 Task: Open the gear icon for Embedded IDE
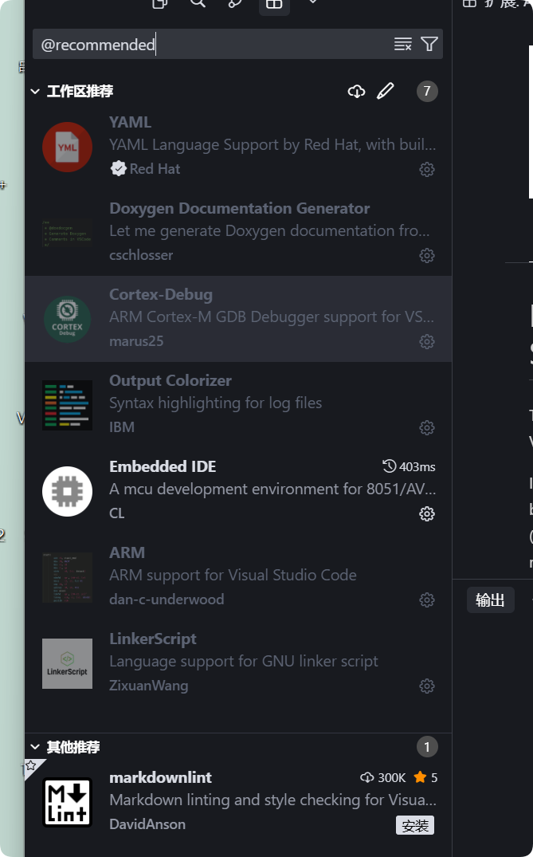click(x=427, y=513)
